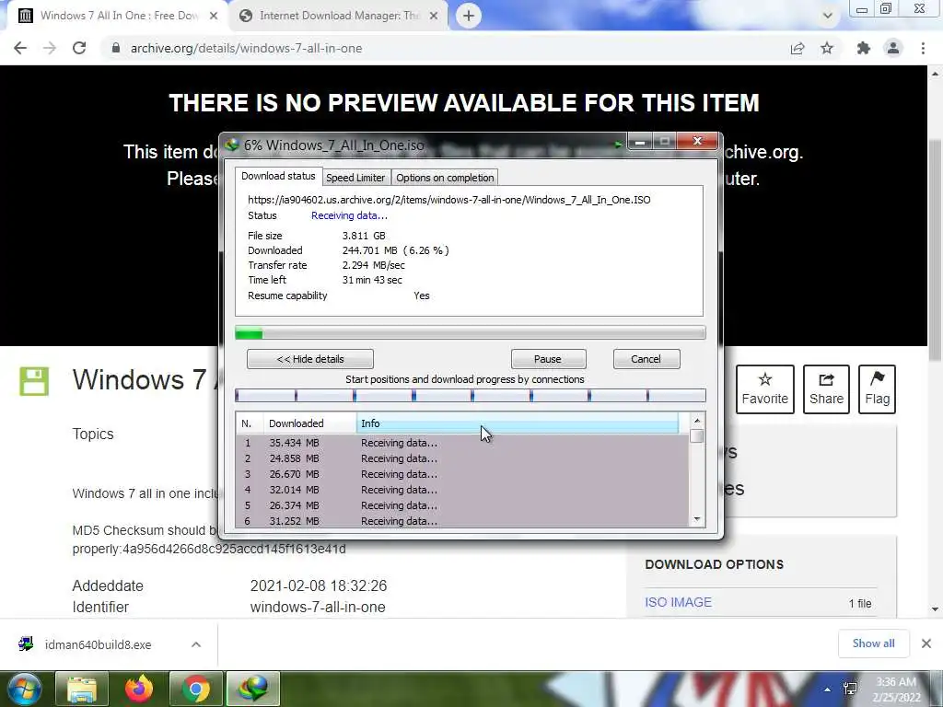The image size is (943, 707).
Task: Cancel the ISO download
Action: (x=646, y=359)
